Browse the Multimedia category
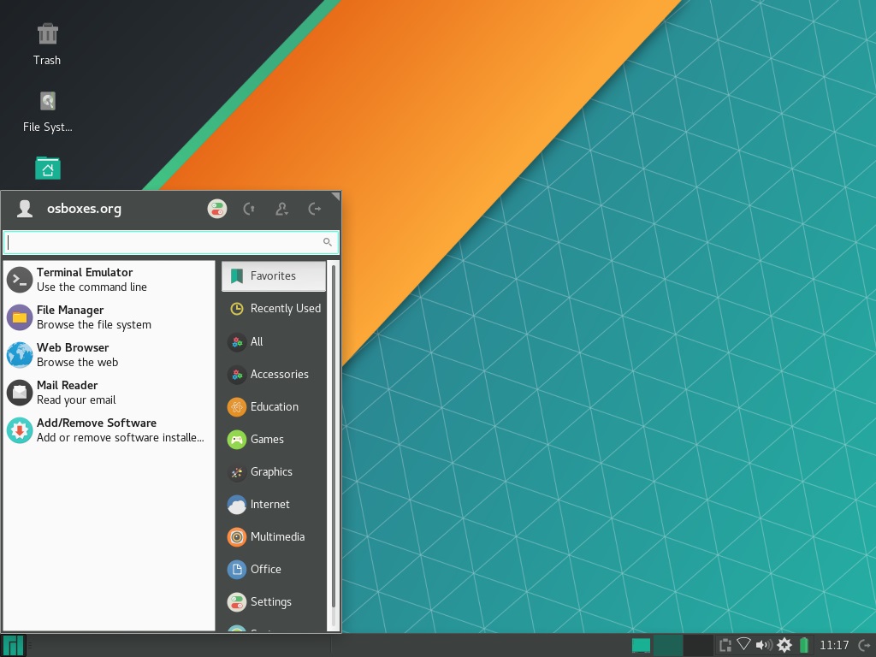 (x=279, y=536)
